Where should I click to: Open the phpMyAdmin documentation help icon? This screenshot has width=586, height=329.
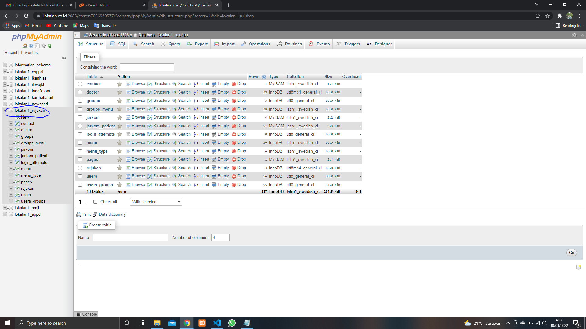tap(31, 46)
